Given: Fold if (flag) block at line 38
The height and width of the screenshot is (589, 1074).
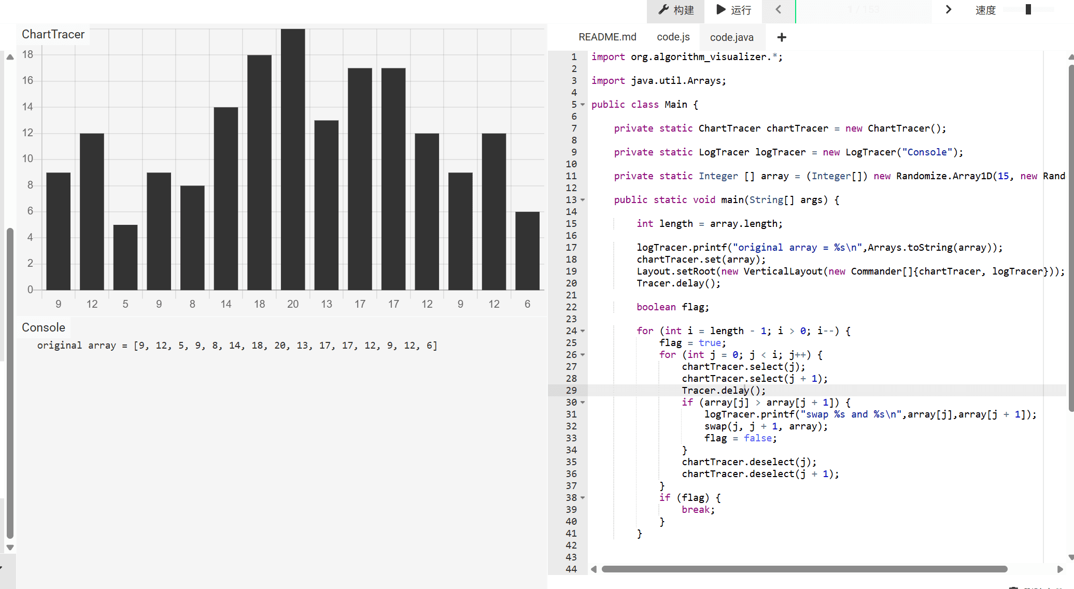Looking at the screenshot, I should (583, 498).
